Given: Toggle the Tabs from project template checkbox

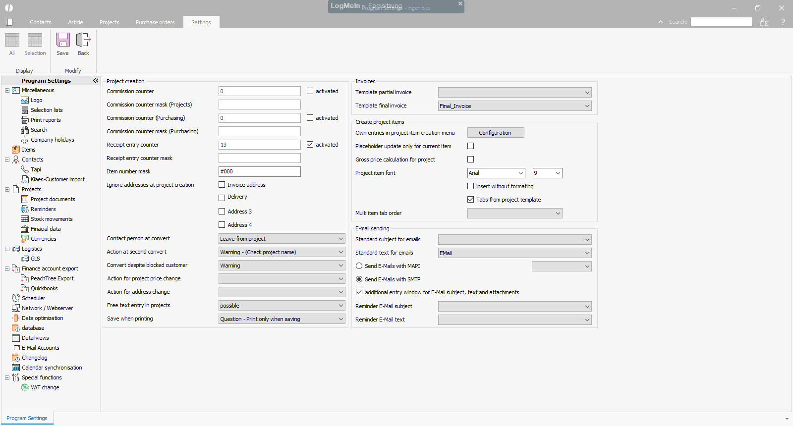Looking at the screenshot, I should (471, 200).
